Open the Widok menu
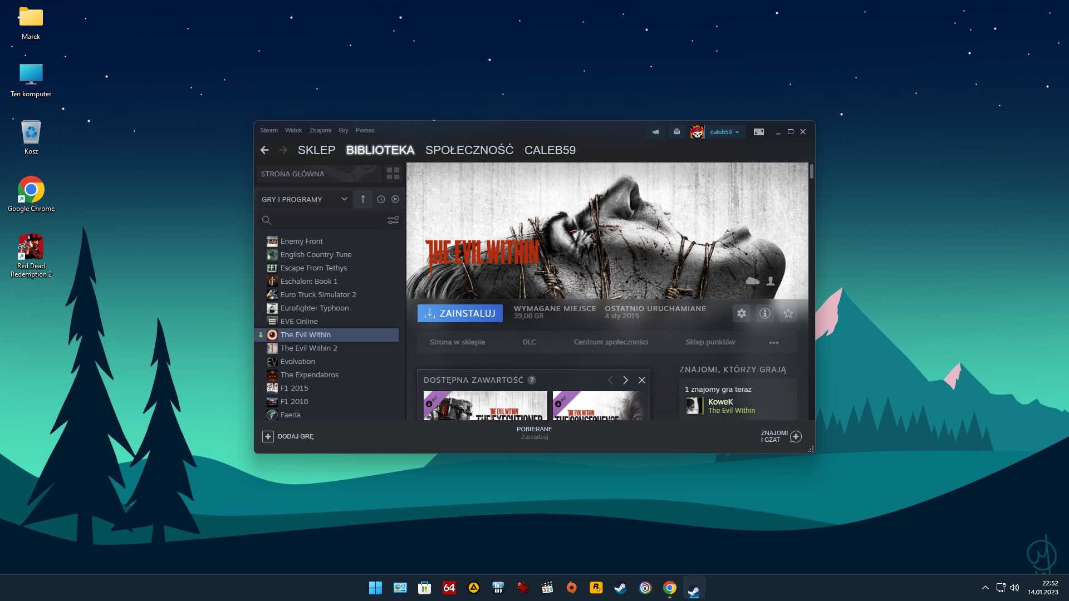This screenshot has width=1069, height=601. 293,130
